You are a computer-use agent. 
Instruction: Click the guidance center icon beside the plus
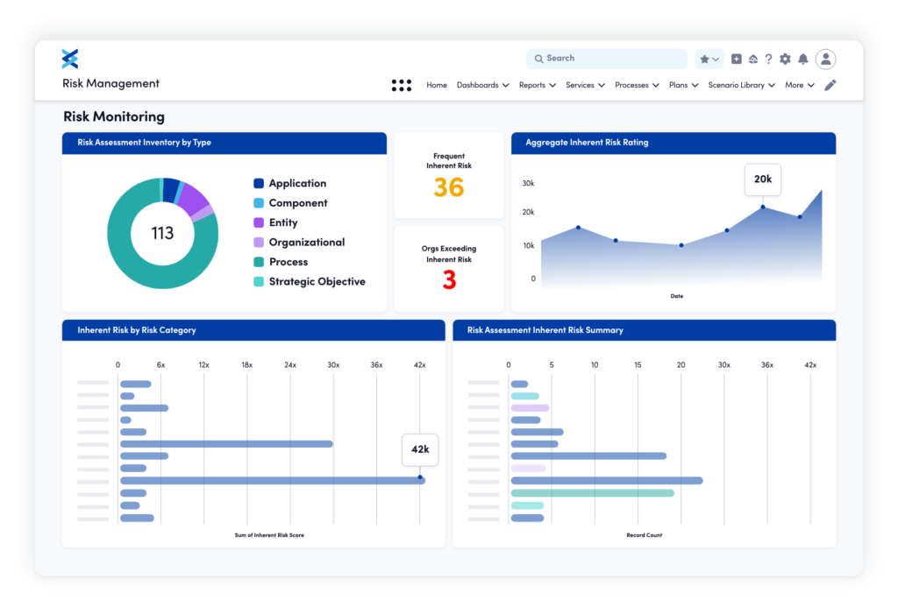[x=752, y=59]
